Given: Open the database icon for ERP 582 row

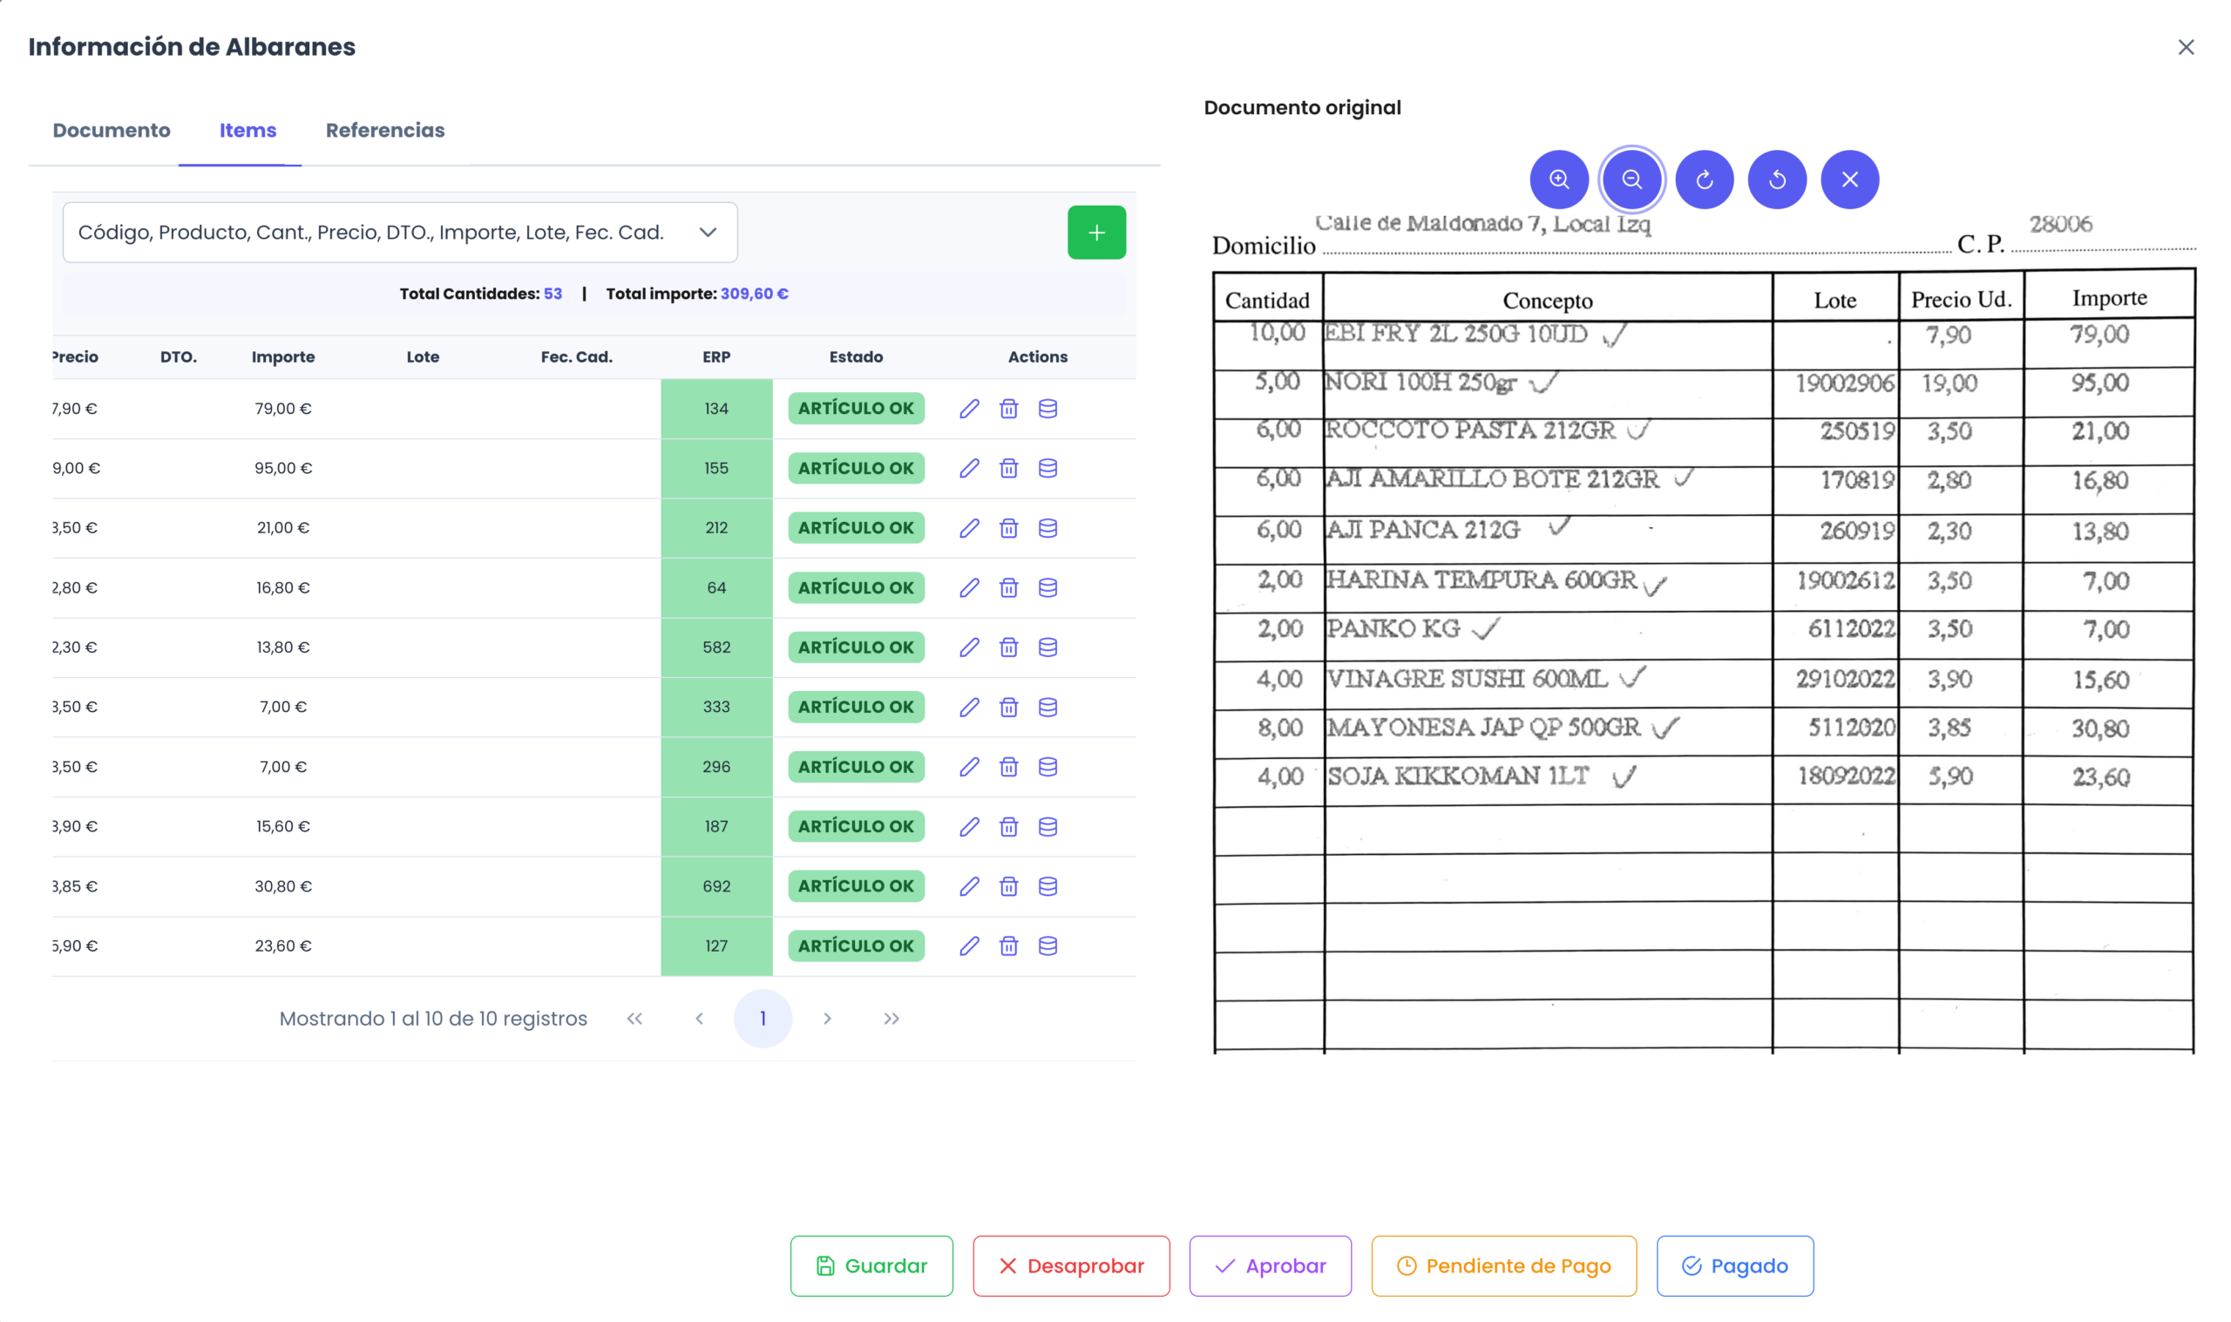Looking at the screenshot, I should [x=1048, y=647].
